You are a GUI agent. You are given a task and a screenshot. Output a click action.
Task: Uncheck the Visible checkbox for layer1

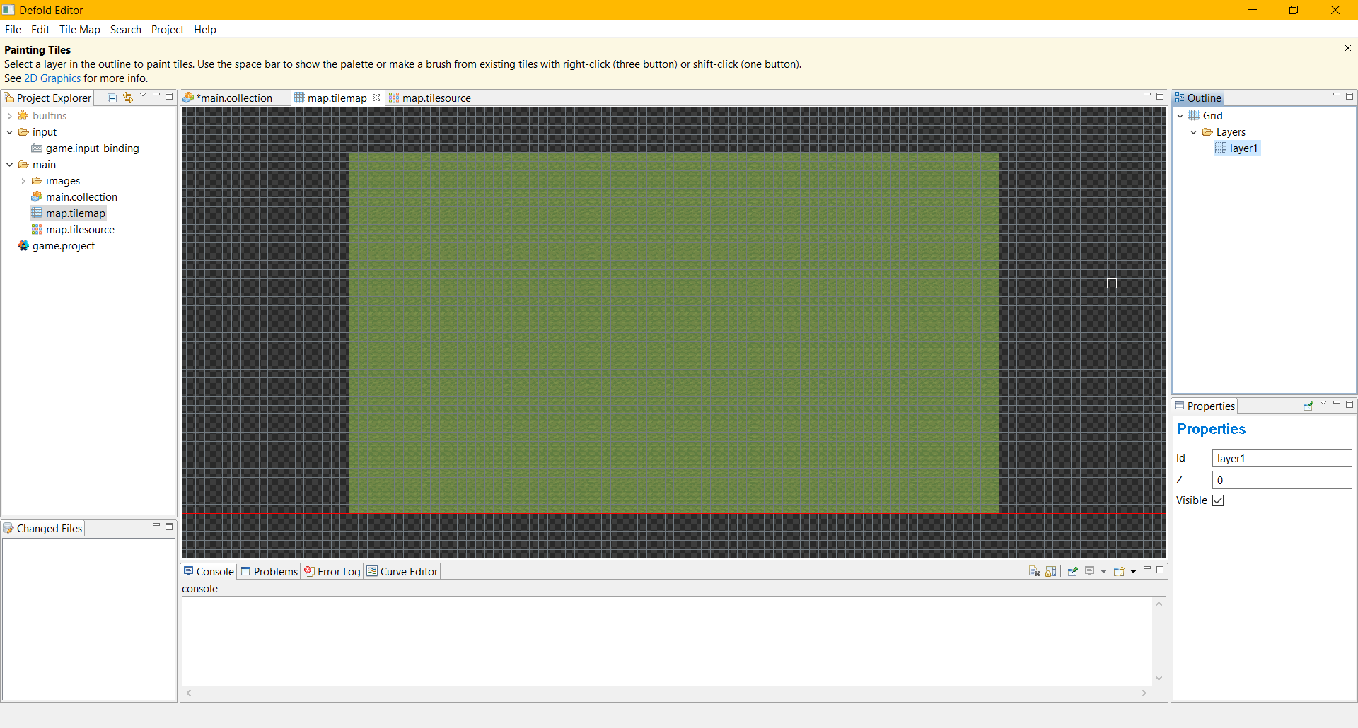[1218, 500]
